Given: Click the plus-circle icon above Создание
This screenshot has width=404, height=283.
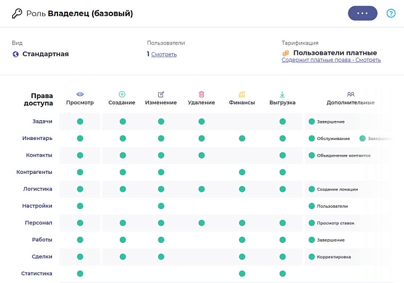Looking at the screenshot, I should 122,94.
